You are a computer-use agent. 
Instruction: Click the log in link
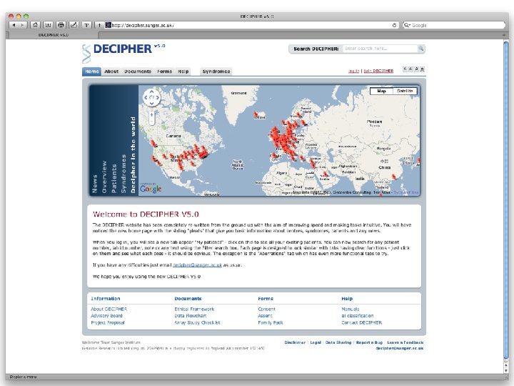pos(353,71)
